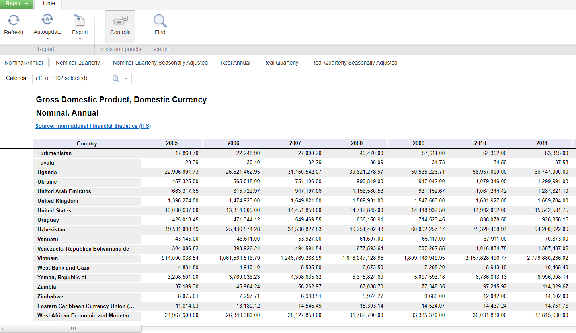Click the Refresh icon

(x=14, y=20)
